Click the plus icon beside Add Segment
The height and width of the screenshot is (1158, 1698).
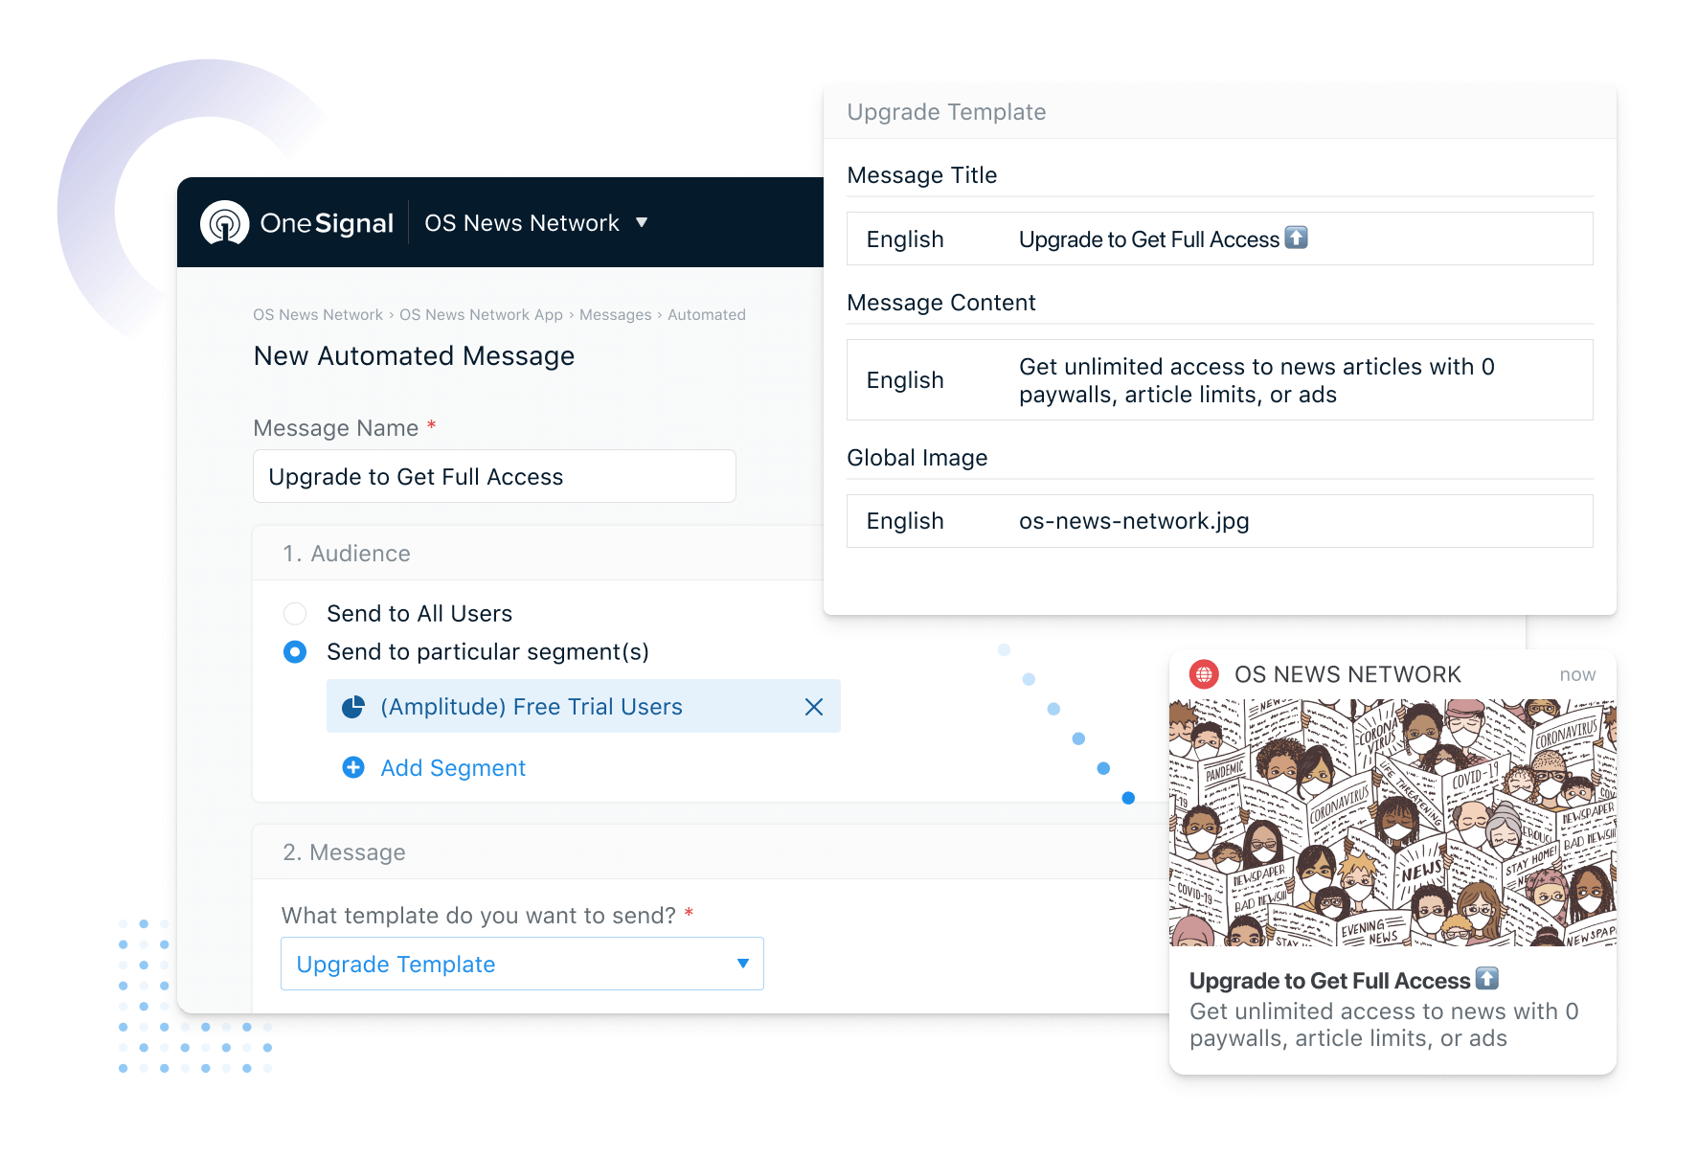pyautogui.click(x=353, y=767)
